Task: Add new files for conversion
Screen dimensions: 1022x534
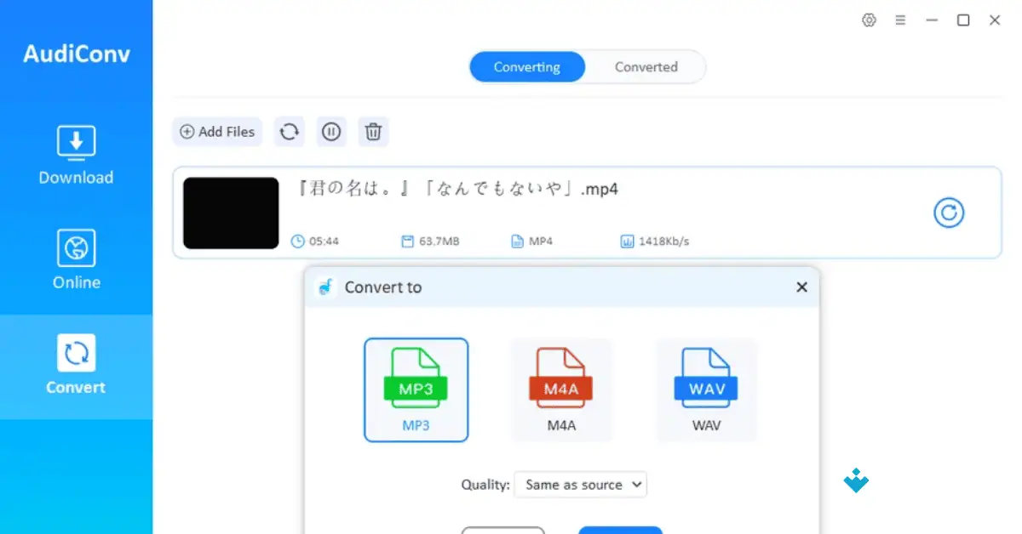Action: [x=216, y=132]
